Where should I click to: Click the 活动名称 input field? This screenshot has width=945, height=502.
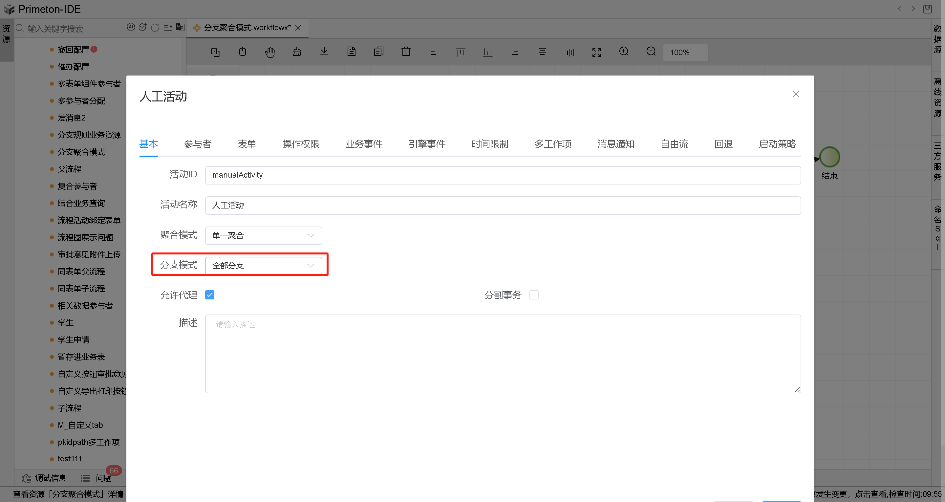(503, 206)
